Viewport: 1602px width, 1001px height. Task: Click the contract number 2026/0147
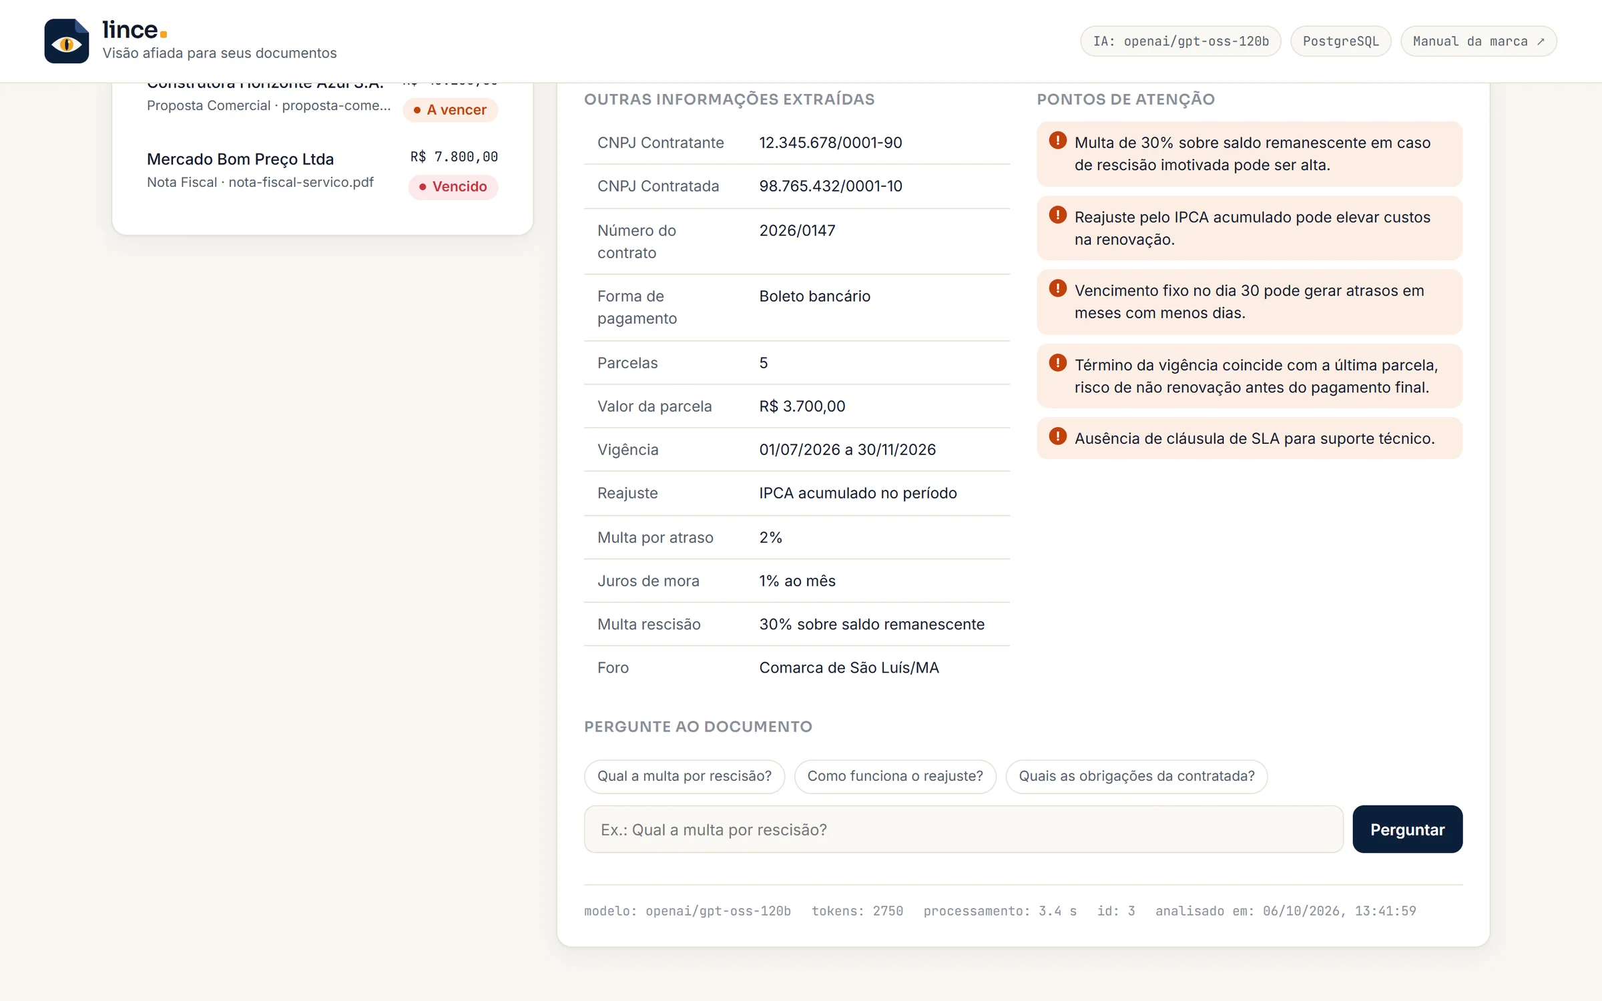pyautogui.click(x=797, y=231)
